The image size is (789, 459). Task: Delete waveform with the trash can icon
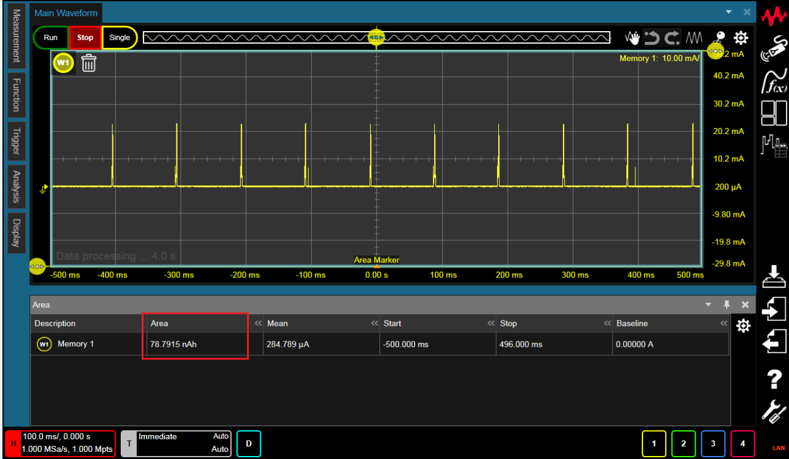pos(89,63)
